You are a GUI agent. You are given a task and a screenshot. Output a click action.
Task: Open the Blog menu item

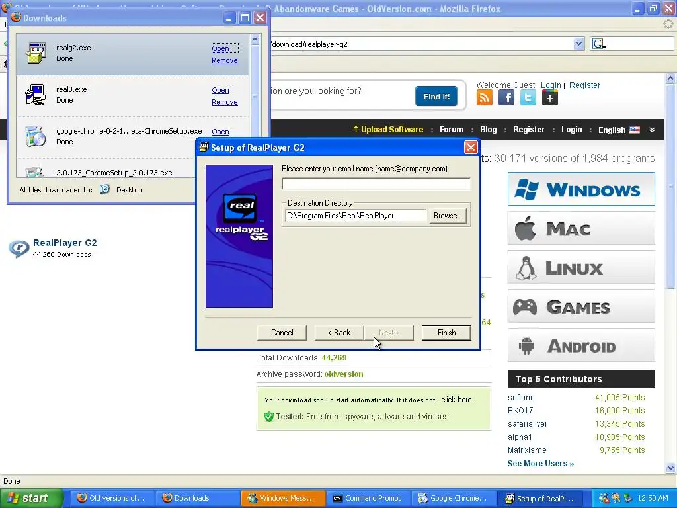coord(489,130)
